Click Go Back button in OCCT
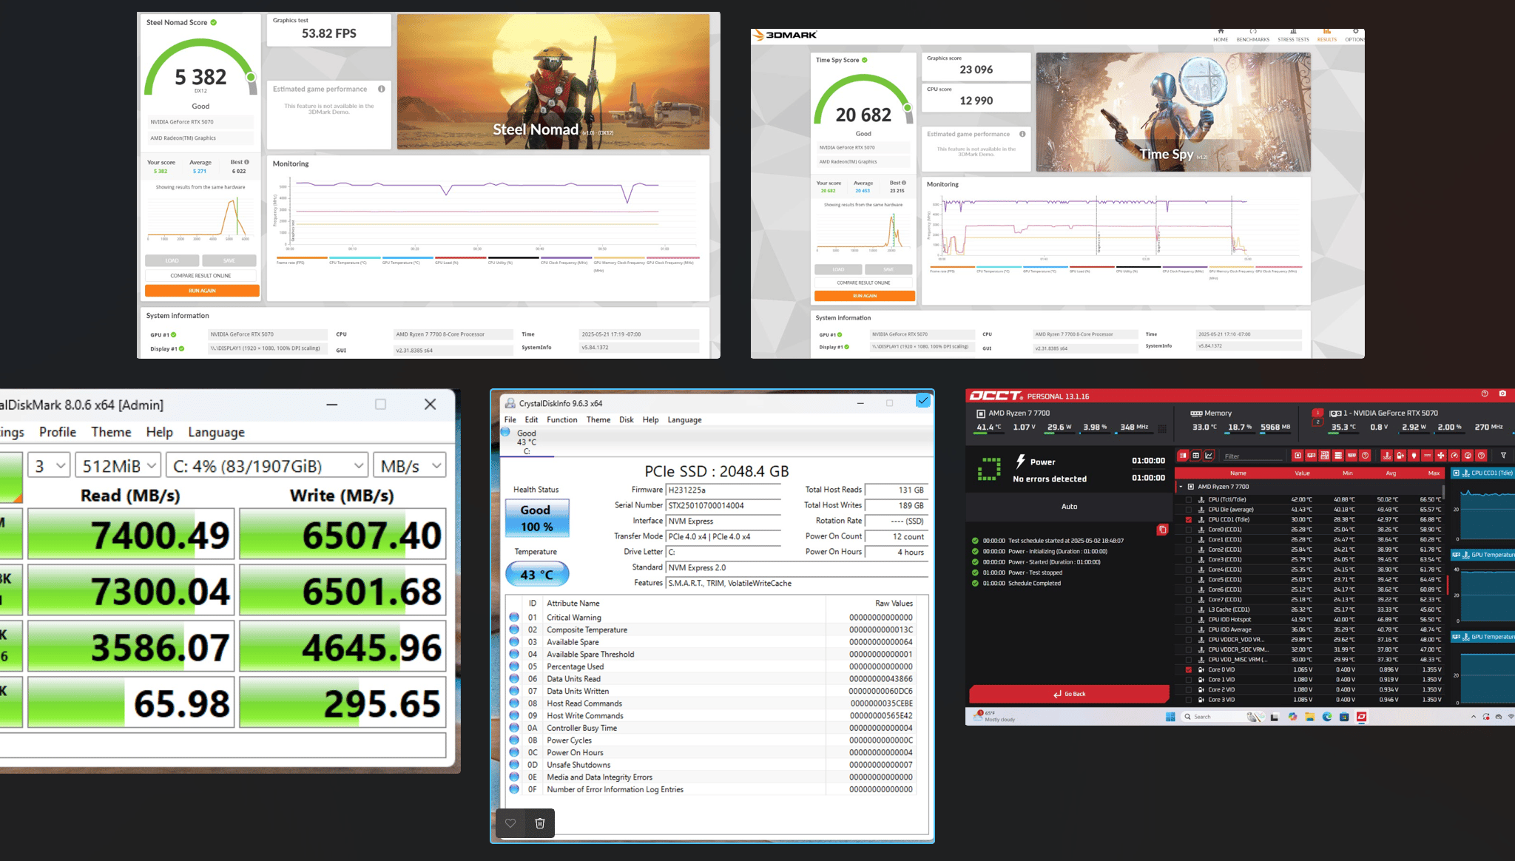The height and width of the screenshot is (861, 1515). (1069, 694)
